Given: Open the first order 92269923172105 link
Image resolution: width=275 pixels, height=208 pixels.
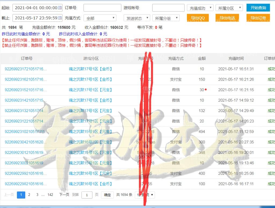Looking at the screenshot, I should coord(26,69).
